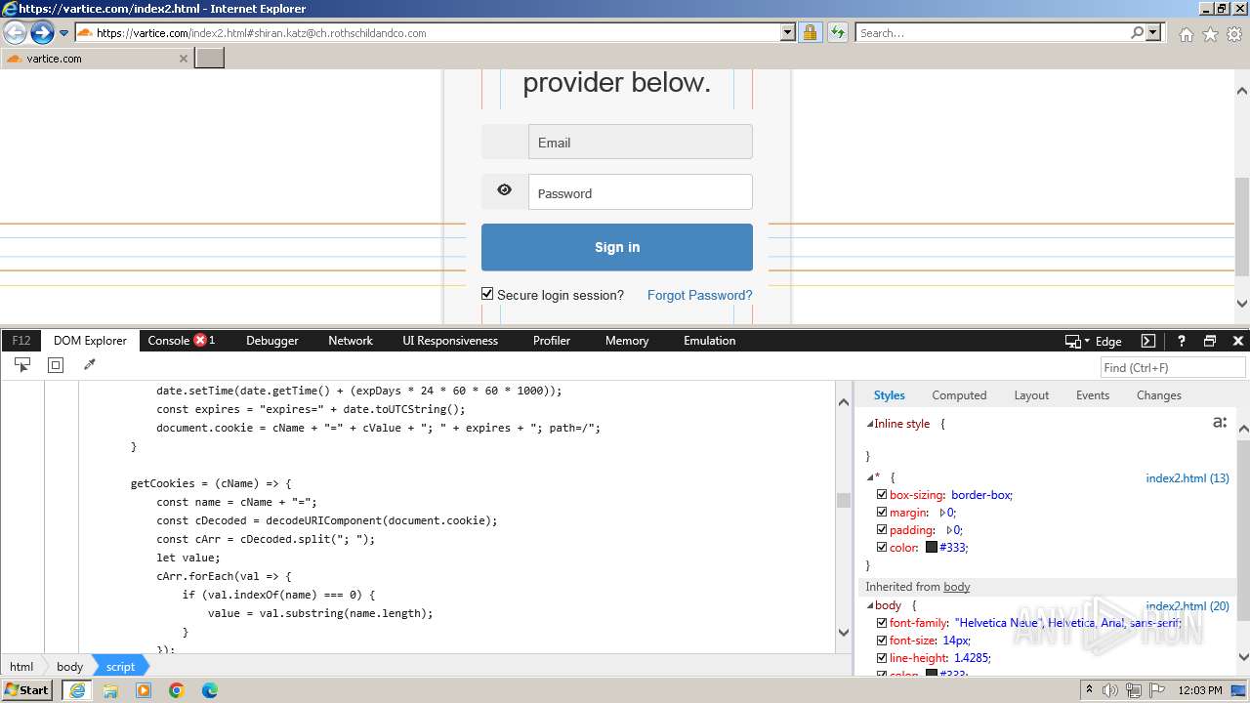1250x703 pixels.
Task: Open the document mode device icon dropdown
Action: 1077,341
